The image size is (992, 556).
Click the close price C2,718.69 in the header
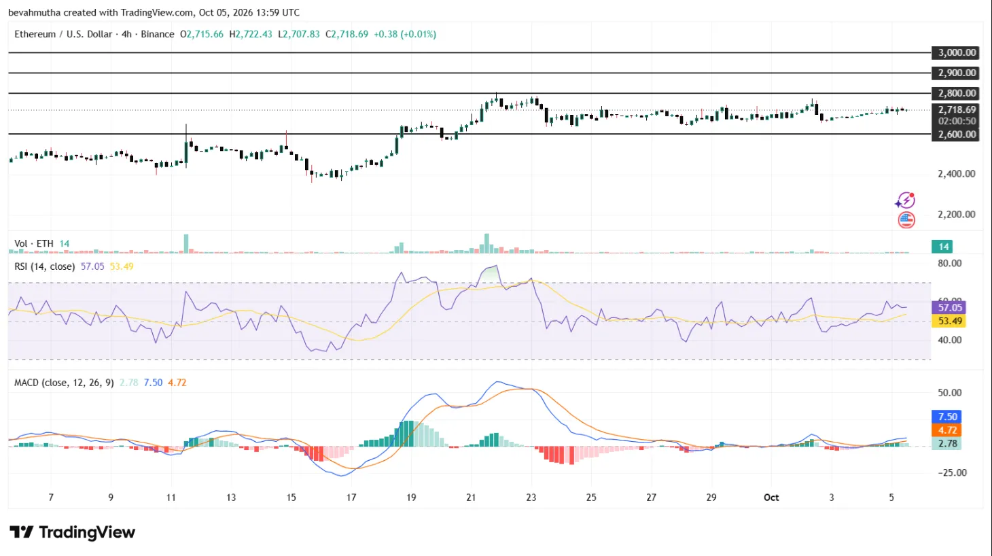point(347,34)
